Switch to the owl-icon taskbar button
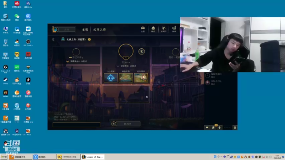Viewport: 285px width, 160px height. click(68, 157)
